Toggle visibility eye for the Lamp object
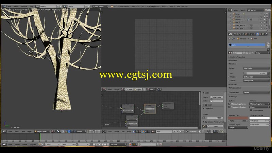The image size is (272, 153). pos(261,14)
